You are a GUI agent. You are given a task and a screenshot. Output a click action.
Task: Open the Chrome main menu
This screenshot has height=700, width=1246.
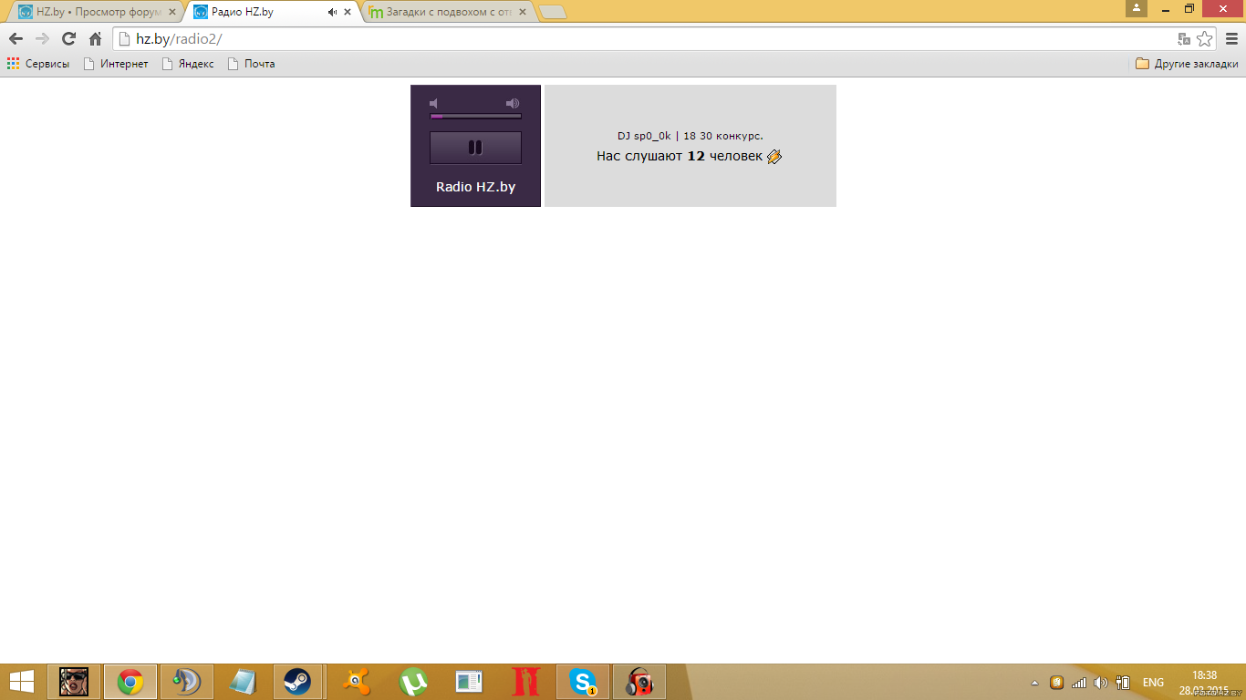[1231, 38]
